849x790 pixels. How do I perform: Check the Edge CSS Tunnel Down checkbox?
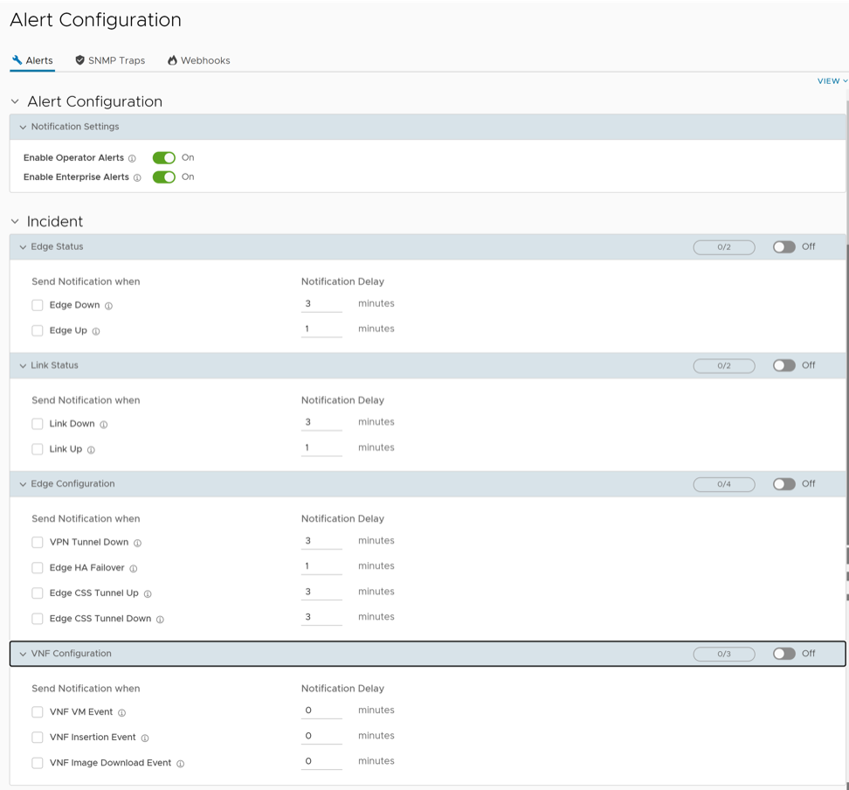[x=38, y=619]
